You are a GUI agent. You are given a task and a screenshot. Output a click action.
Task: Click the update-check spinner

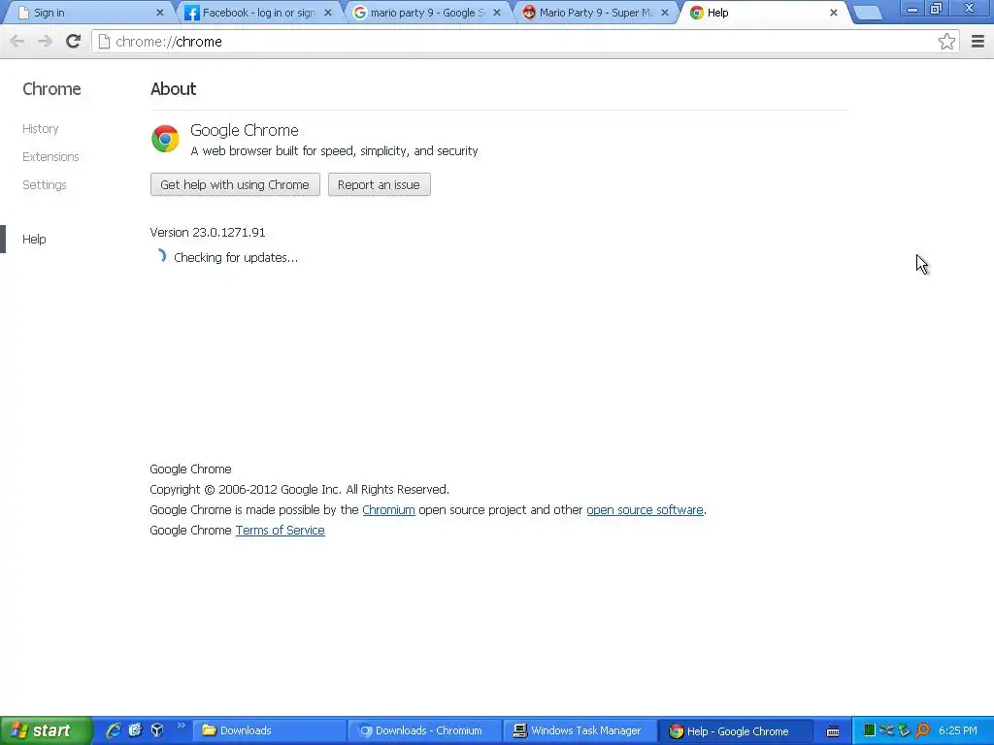tap(160, 256)
